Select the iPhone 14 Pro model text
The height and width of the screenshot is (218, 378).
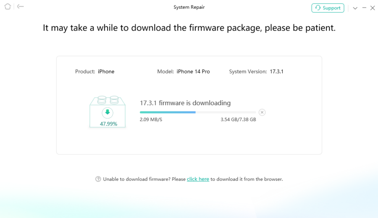193,72
